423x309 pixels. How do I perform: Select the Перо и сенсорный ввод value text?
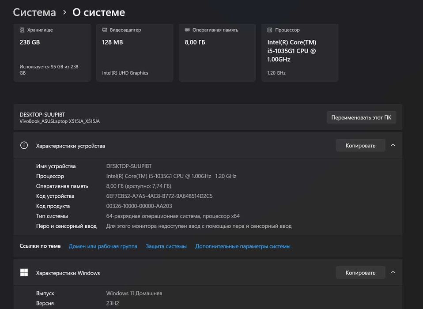click(x=199, y=226)
